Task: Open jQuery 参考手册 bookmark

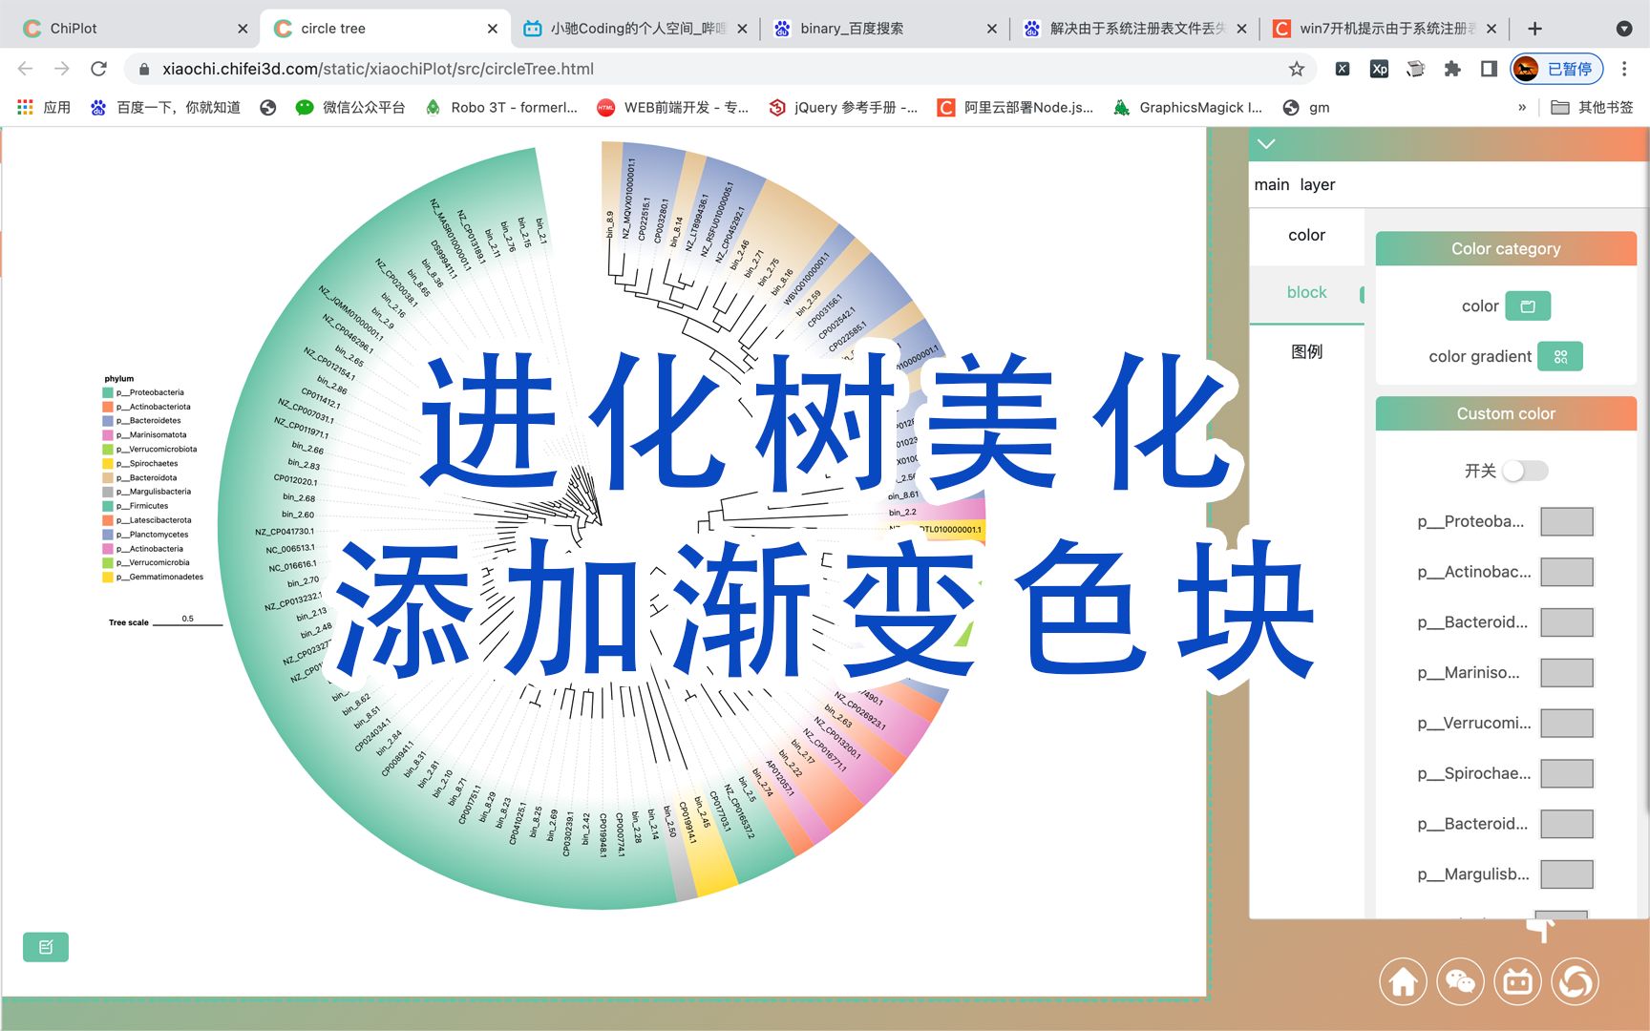Action: pyautogui.click(x=843, y=108)
